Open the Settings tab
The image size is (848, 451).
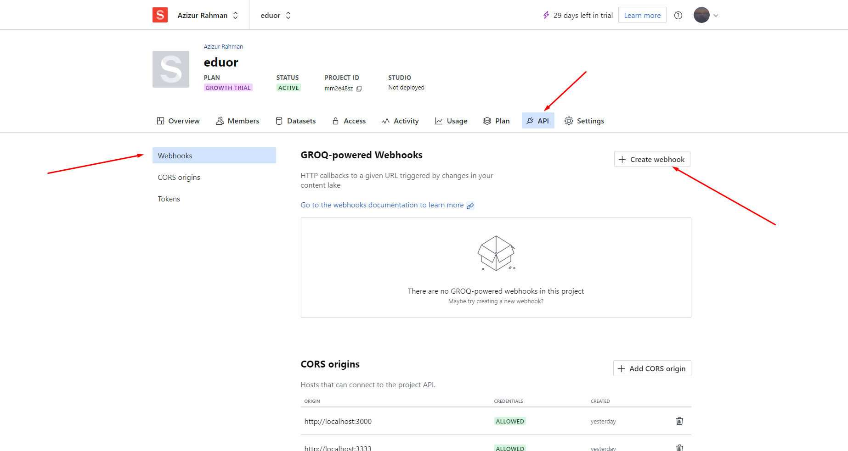[x=584, y=121]
